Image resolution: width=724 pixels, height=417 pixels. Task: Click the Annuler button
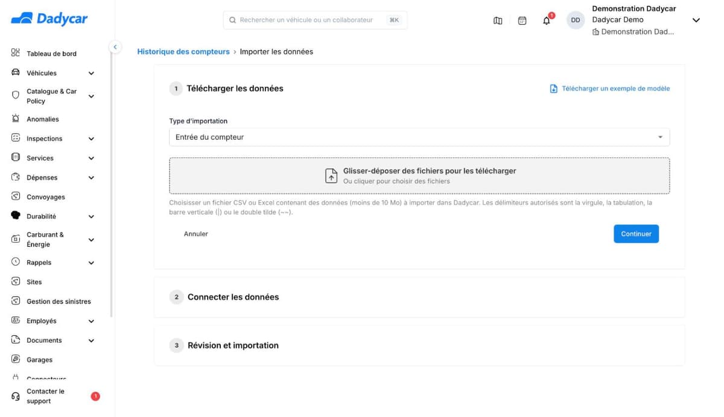tap(196, 234)
